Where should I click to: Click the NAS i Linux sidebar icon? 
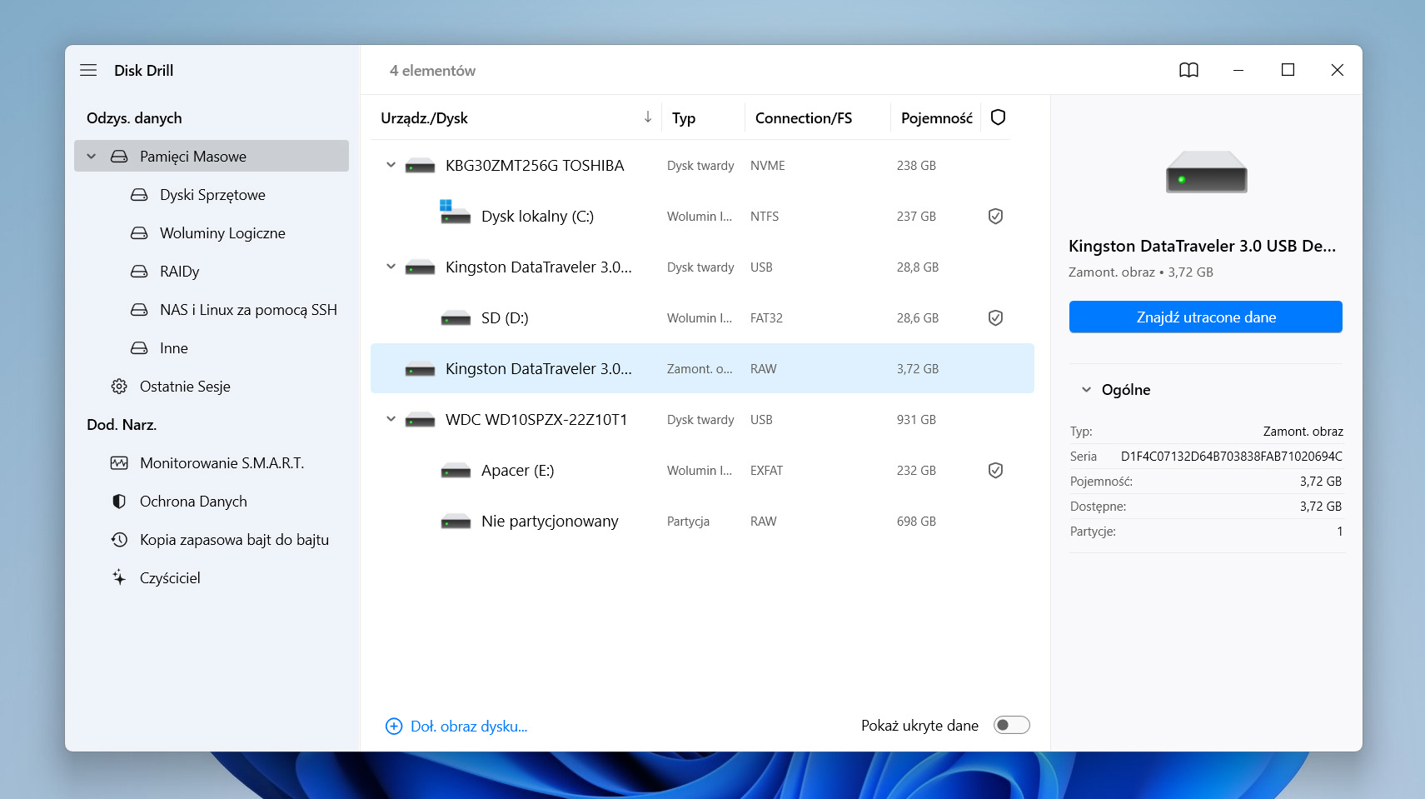pos(139,310)
